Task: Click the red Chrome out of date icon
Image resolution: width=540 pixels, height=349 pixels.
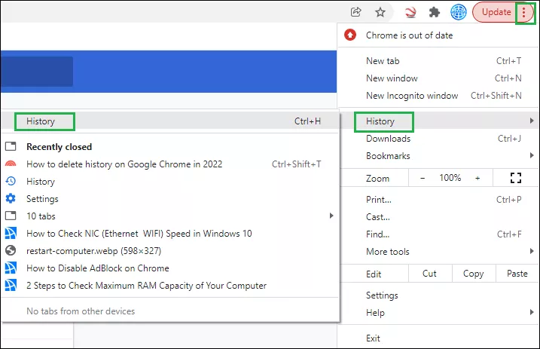Action: pos(350,35)
